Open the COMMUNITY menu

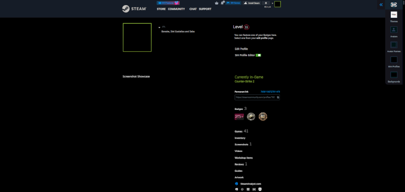point(176,9)
